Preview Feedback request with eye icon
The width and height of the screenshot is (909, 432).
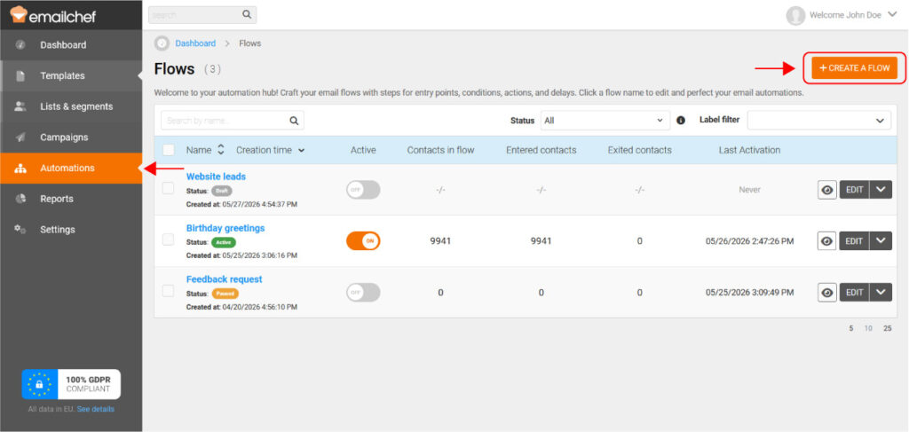[827, 293]
